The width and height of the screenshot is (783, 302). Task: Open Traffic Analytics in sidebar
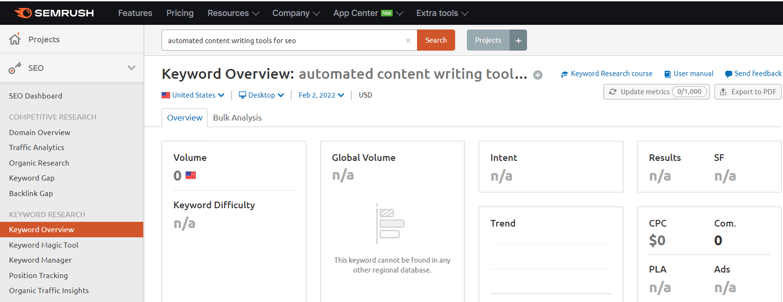[37, 148]
